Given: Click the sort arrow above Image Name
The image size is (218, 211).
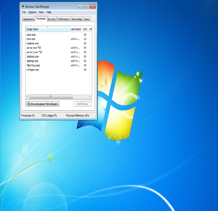Looking at the screenshot, I should coord(48,27).
